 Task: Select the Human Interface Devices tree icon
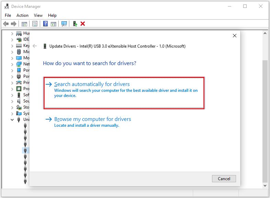click(x=19, y=33)
